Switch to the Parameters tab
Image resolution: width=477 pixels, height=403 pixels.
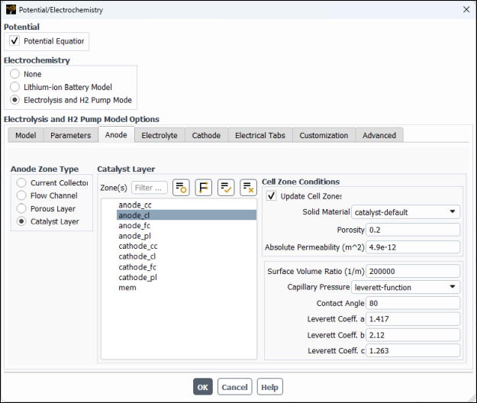pos(70,135)
